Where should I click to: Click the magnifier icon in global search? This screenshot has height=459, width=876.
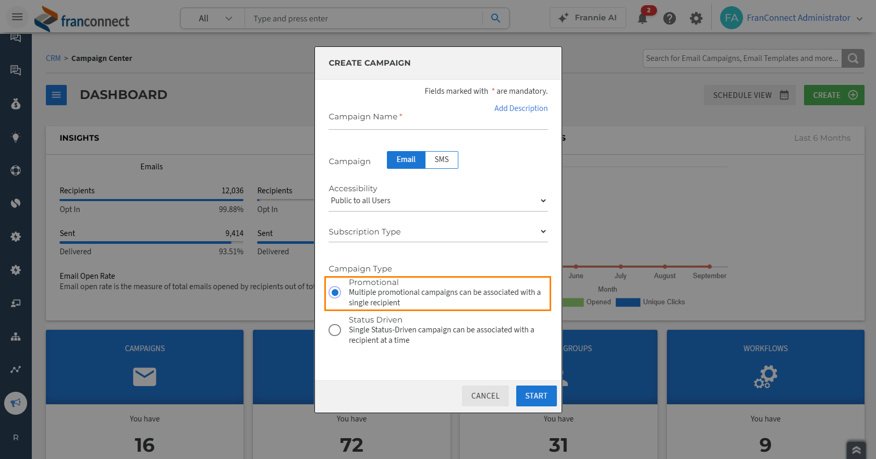pos(495,18)
